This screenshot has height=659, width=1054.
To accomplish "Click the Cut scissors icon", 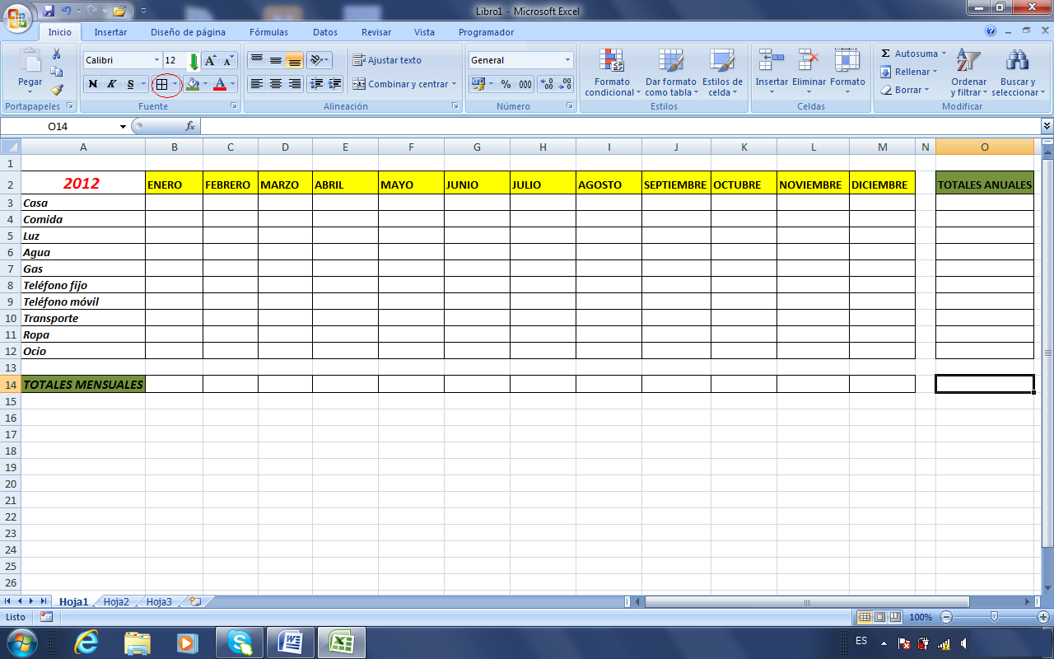I will click(x=57, y=54).
